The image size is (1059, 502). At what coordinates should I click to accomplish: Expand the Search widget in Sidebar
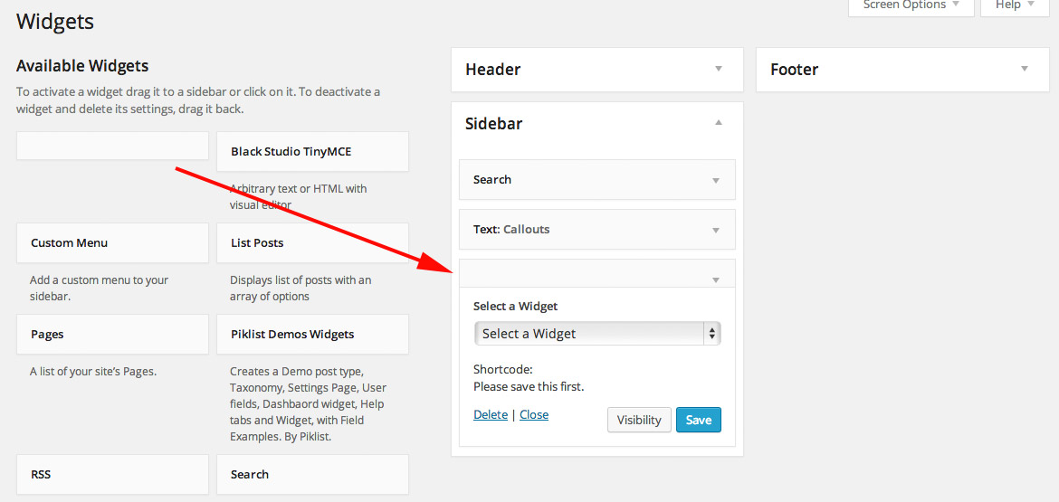(716, 180)
